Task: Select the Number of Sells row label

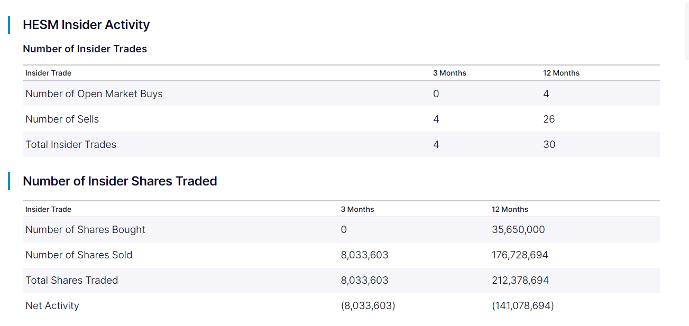Action: coord(62,119)
